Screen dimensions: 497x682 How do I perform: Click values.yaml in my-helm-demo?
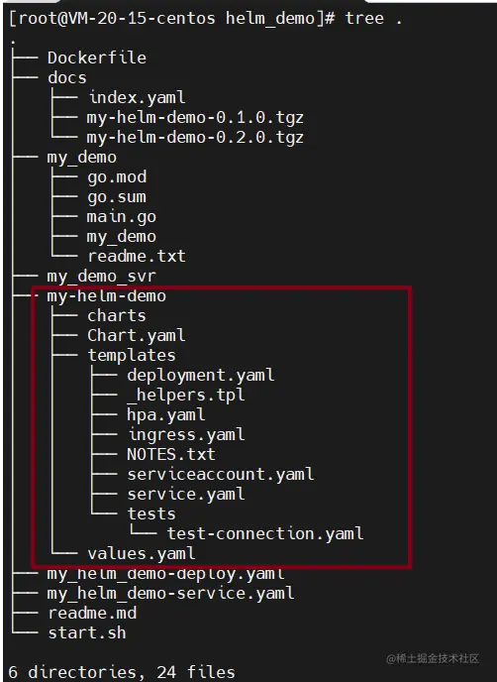pyautogui.click(x=142, y=554)
